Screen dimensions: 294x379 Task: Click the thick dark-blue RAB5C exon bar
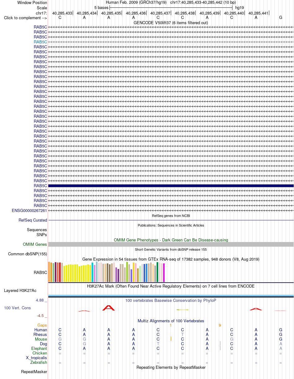coord(171,186)
